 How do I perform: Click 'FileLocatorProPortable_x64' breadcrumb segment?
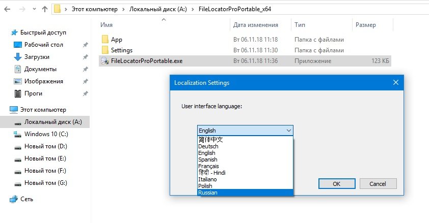235,9
